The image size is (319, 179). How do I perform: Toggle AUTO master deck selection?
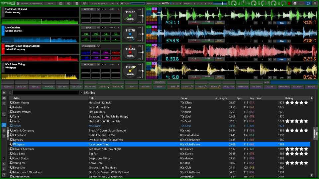pos(165,3)
